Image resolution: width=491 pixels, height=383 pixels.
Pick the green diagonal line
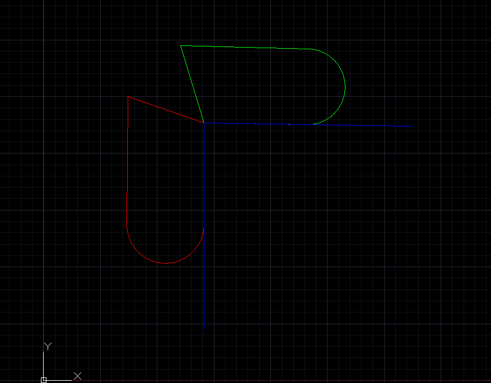[192, 84]
